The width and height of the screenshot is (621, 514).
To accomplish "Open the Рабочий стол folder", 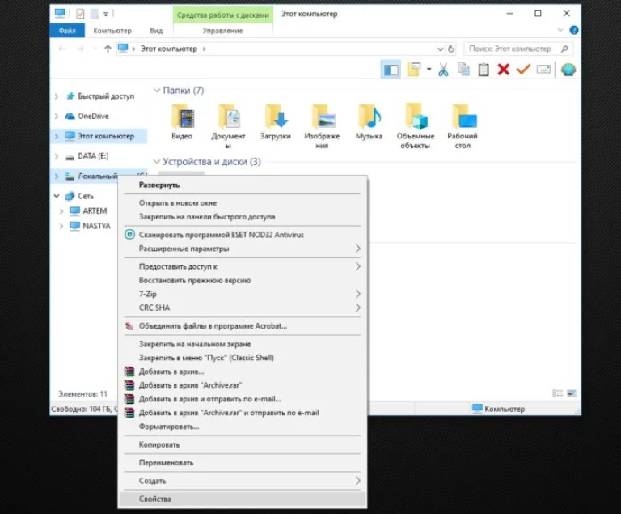I will click(463, 126).
